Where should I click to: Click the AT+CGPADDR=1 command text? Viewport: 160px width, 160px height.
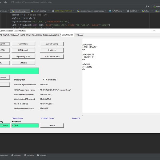point(46,104)
